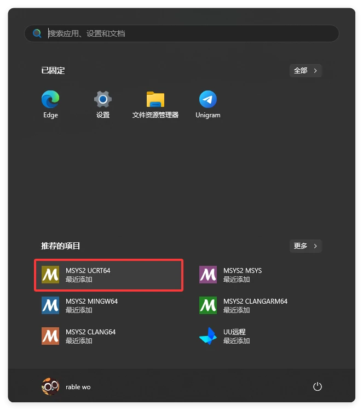
Task: Focus the 搜索应用、设置和文档 search box
Action: point(186,33)
